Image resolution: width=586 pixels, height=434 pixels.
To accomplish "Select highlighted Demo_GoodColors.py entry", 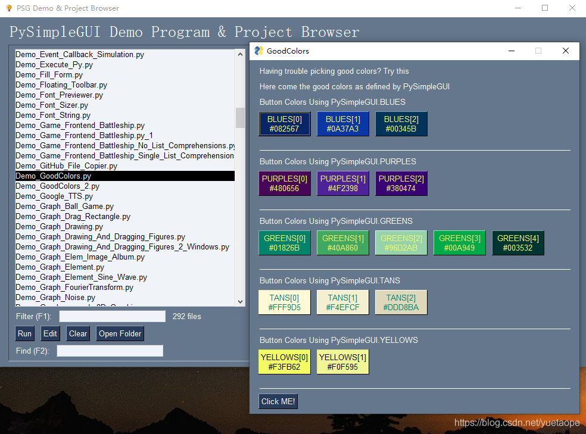I will [x=125, y=176].
